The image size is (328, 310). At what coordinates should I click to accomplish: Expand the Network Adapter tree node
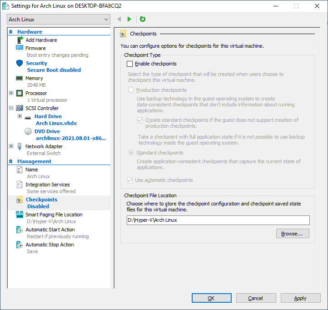(x=11, y=146)
